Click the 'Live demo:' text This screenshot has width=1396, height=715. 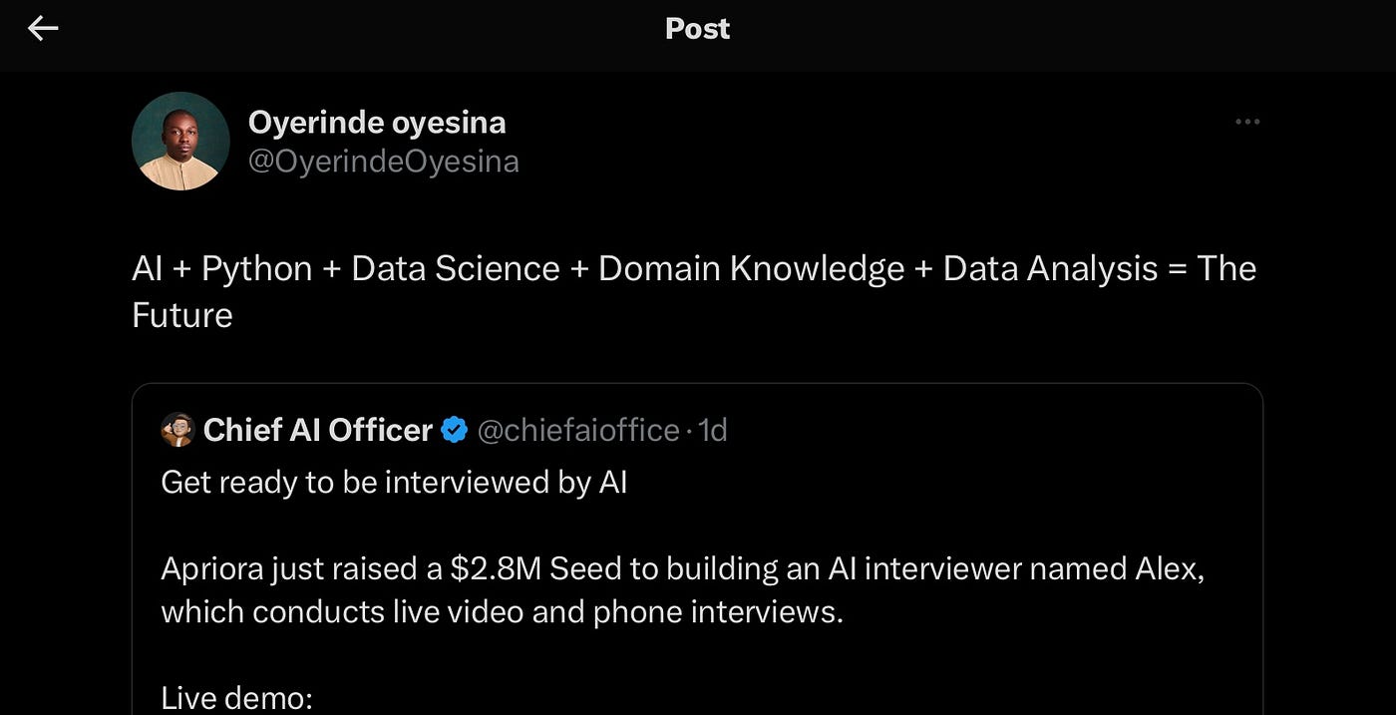(237, 697)
